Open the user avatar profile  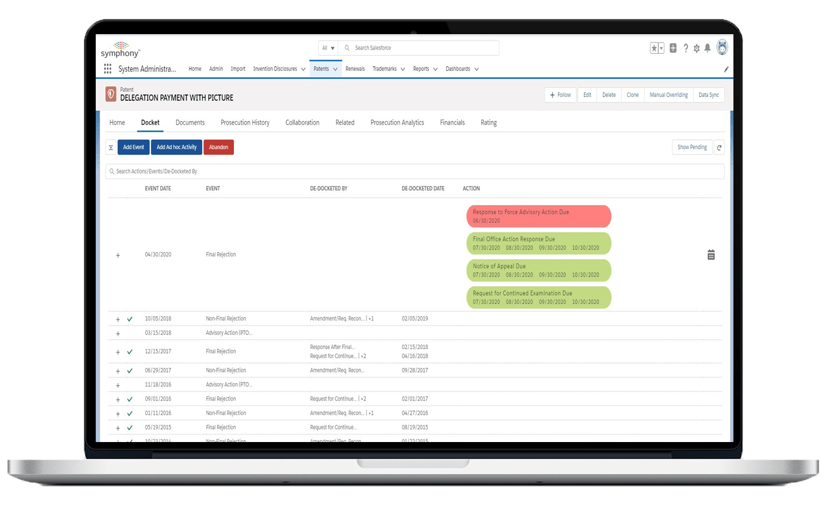click(x=722, y=47)
